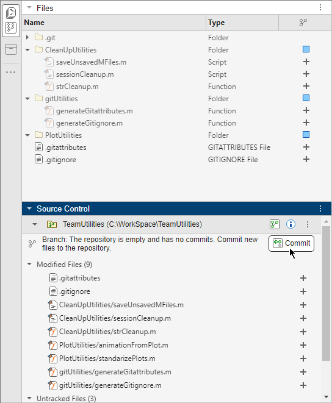Viewport: 332px width, 403px height.
Task: Click plus next to CleanUpUtilities/saveUnsavedMFiles.m
Action: (303, 305)
